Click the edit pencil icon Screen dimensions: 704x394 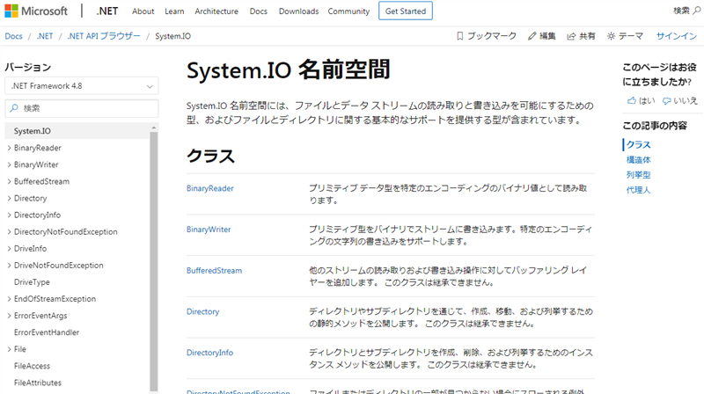(x=532, y=36)
